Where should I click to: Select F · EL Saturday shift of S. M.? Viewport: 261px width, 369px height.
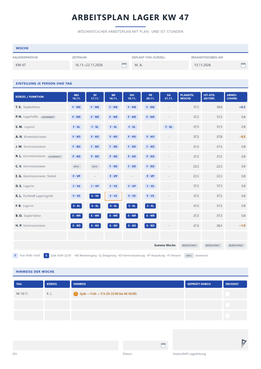click(x=169, y=127)
